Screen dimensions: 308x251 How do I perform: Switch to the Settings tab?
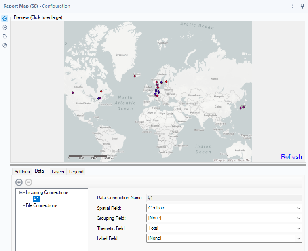coord(22,172)
